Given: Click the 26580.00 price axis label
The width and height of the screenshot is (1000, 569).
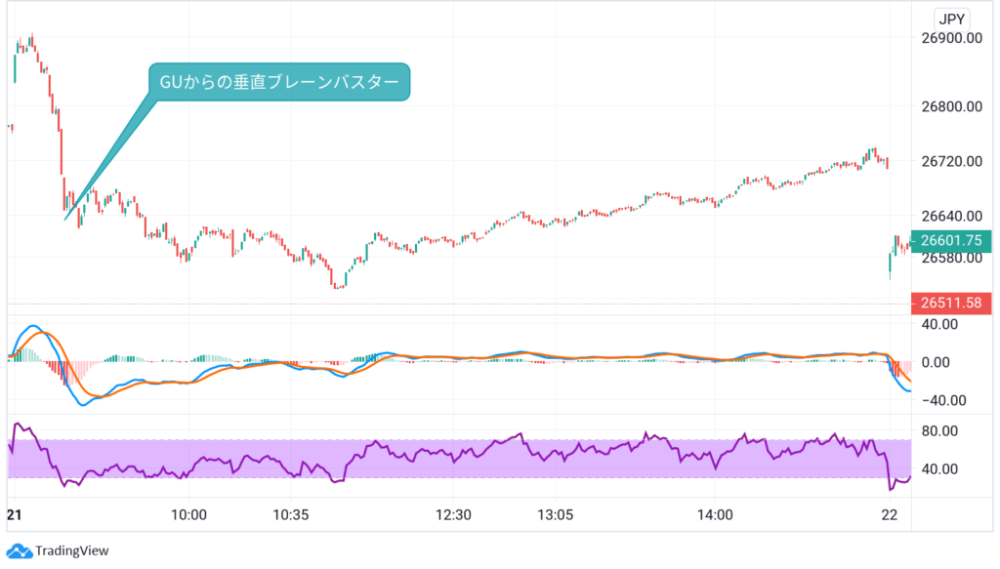Looking at the screenshot, I should [950, 258].
